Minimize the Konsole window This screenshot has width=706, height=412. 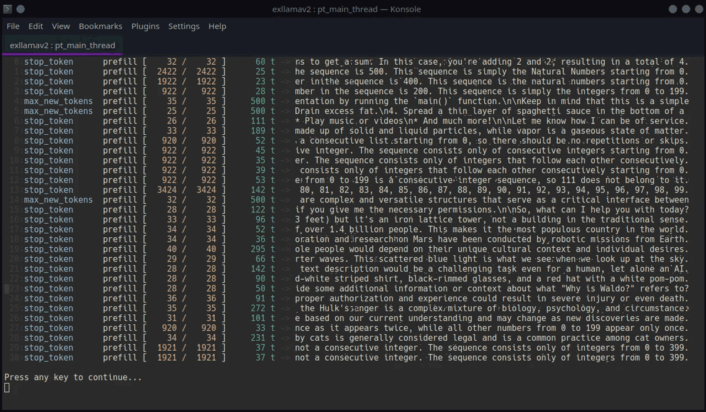point(674,9)
